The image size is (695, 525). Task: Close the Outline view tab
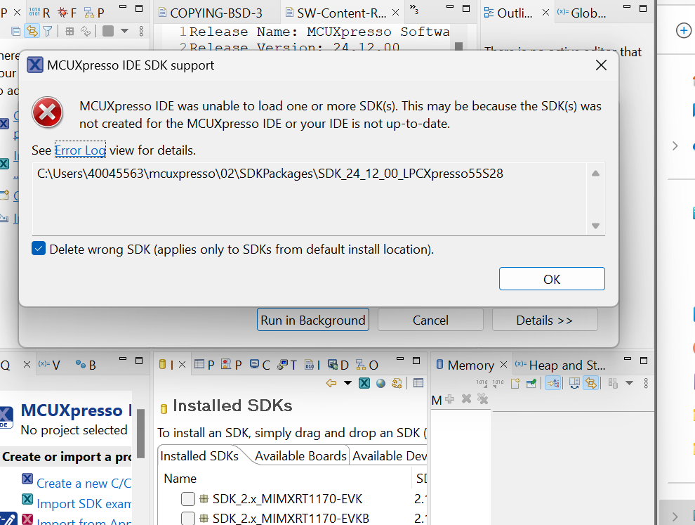(x=545, y=13)
